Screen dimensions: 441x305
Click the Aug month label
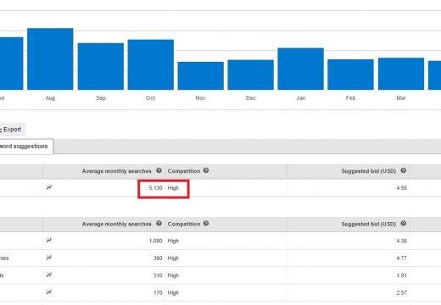tap(50, 98)
